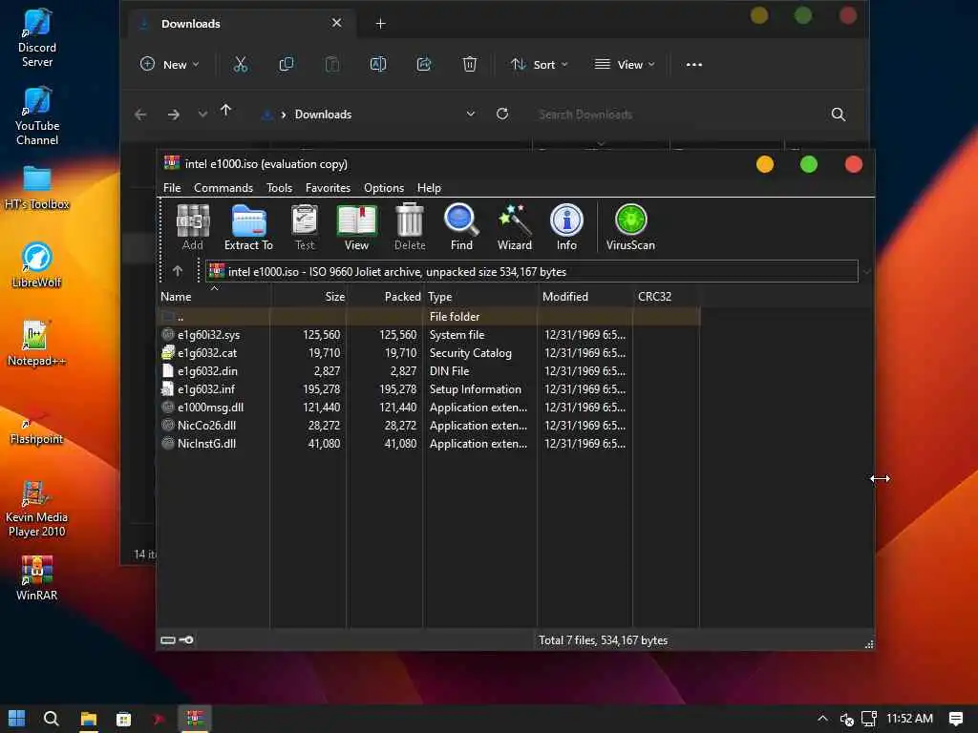Open the recent locations chevron in Explorer
Viewport: 978px width, 733px height.
(202, 115)
